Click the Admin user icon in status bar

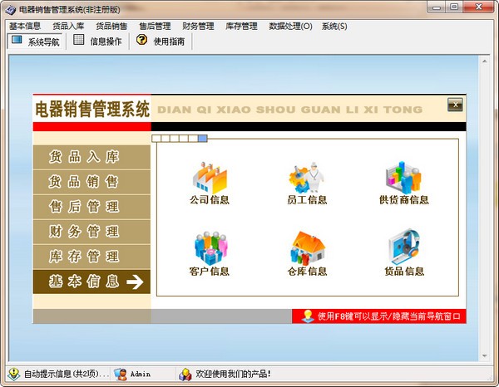tap(121, 375)
